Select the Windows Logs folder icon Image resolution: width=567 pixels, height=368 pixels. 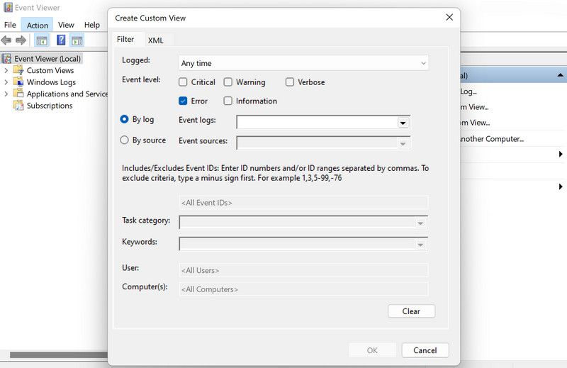pos(18,82)
